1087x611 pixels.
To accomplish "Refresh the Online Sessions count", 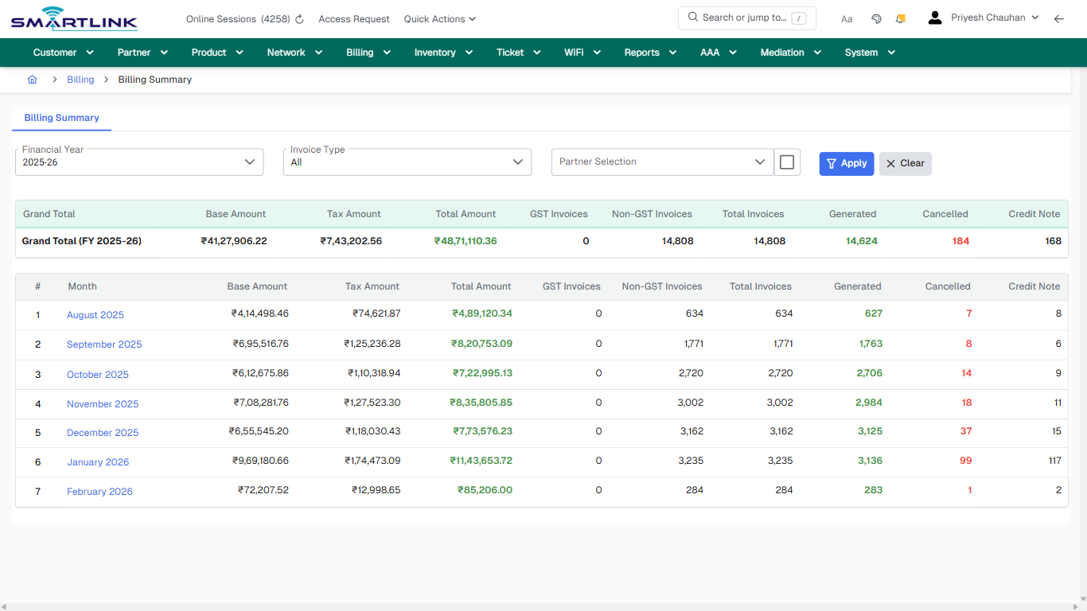I will tap(298, 18).
